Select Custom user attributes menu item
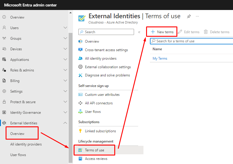Image resolution: width=233 pixels, height=164 pixels. tap(102, 95)
